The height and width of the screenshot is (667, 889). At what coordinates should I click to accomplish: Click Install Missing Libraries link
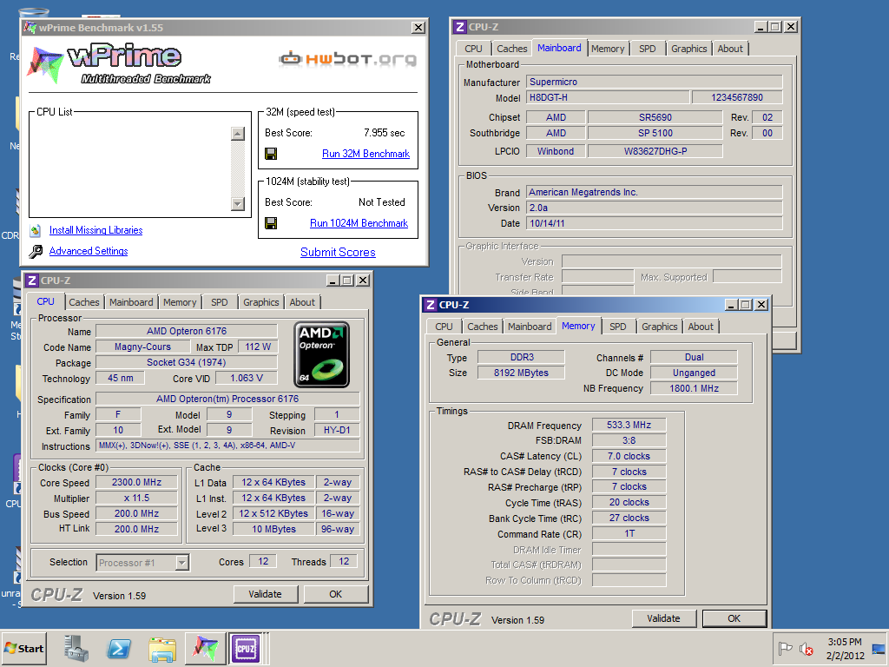pyautogui.click(x=95, y=230)
